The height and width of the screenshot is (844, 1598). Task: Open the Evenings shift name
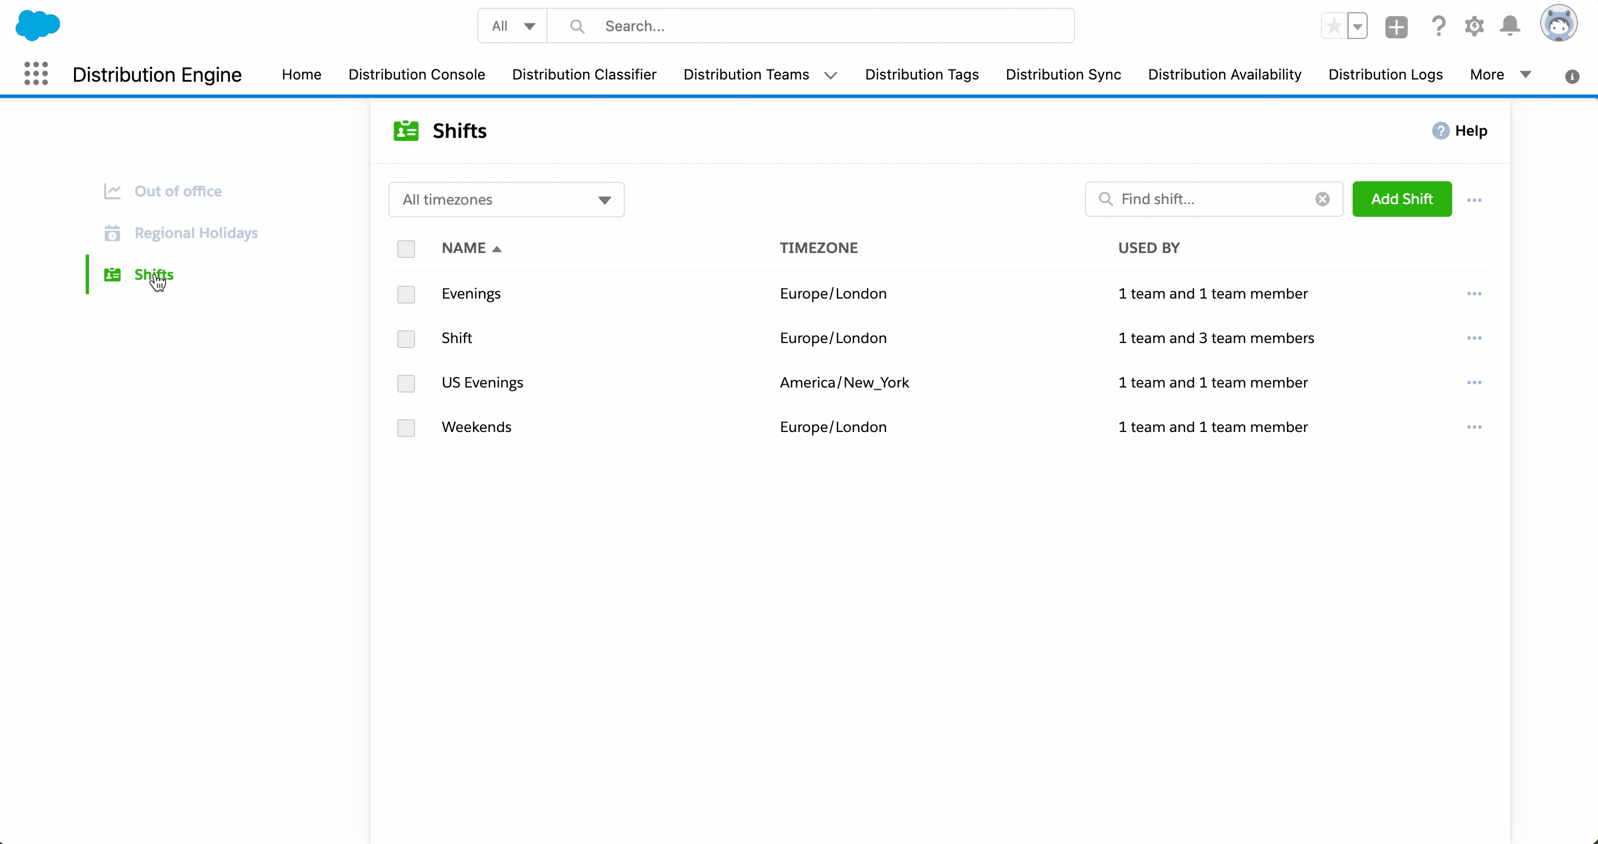click(x=471, y=294)
